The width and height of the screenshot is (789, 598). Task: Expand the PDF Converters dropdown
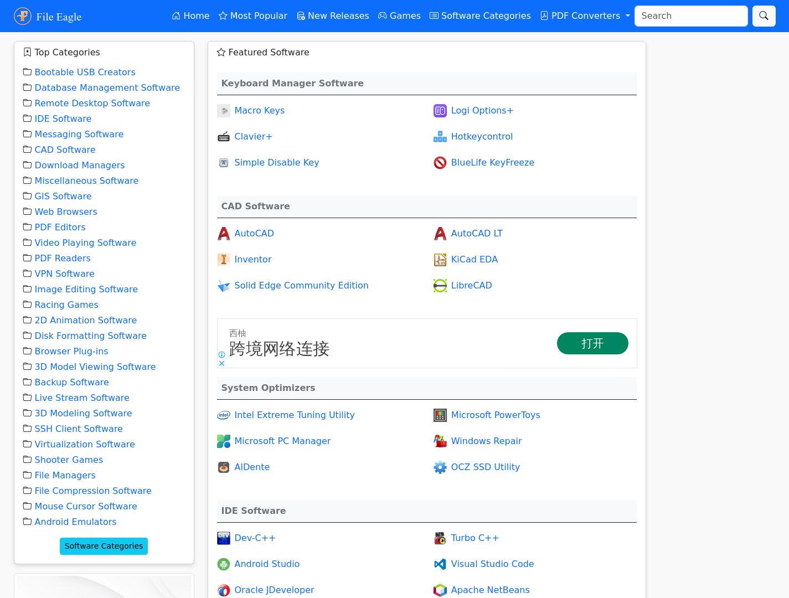(585, 16)
